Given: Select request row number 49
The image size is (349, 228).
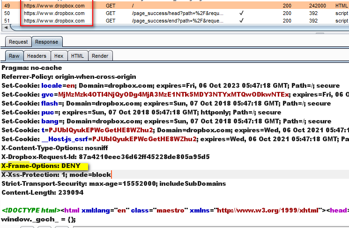Looking at the screenshot, I should [x=141, y=6].
